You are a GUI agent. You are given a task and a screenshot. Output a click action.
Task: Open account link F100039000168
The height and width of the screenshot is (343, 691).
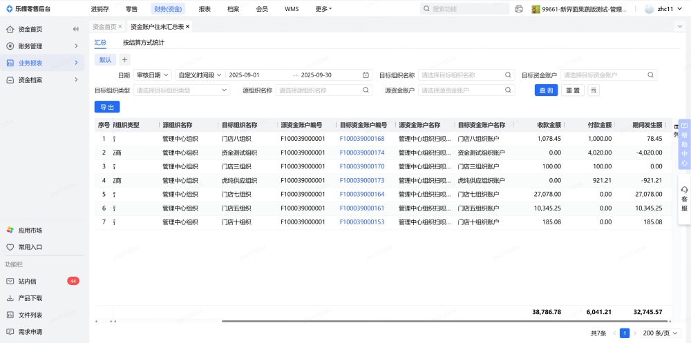362,138
